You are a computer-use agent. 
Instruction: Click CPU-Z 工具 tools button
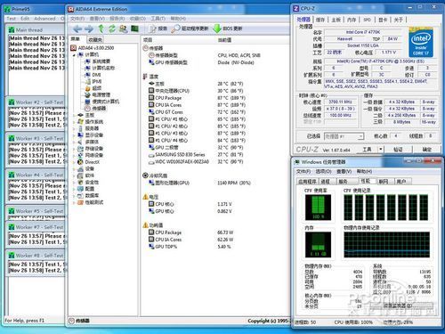[368, 149]
